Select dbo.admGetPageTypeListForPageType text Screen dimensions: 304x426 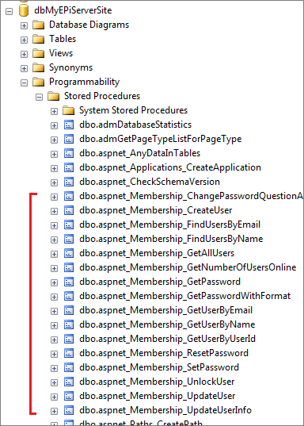(x=161, y=139)
